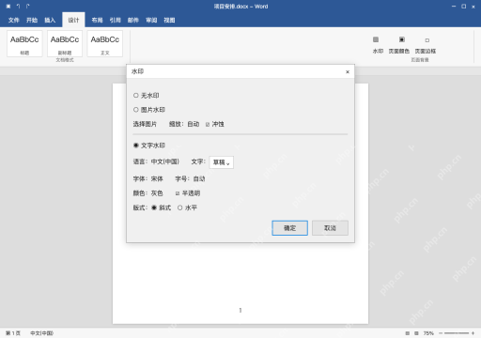Screen dimensions: 481x338
Task: Open the 文件 tab
Action: 14,20
